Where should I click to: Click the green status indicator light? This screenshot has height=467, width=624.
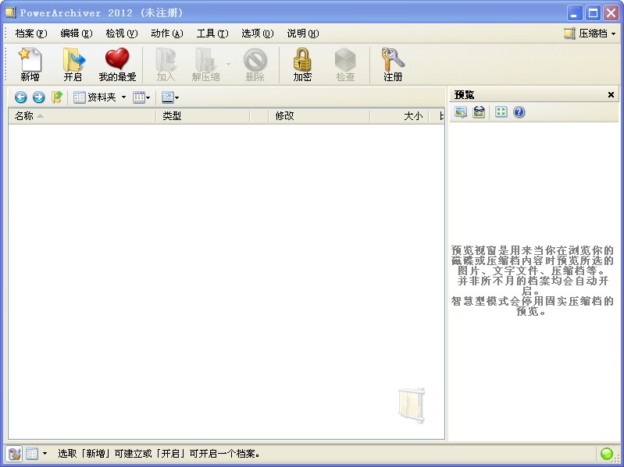(607, 454)
